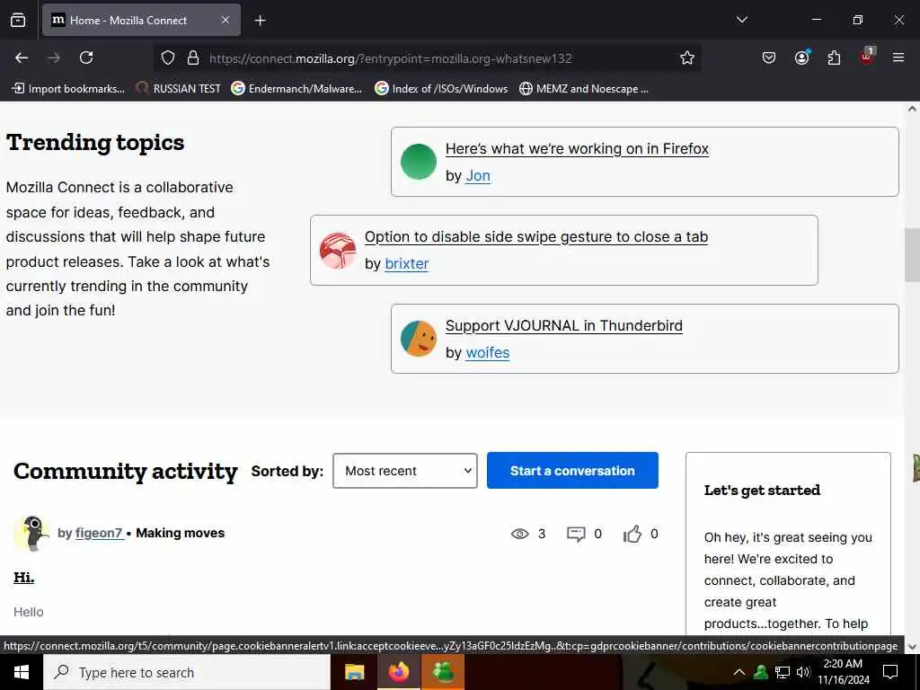Click scrollbar down arrow
The width and height of the screenshot is (920, 690).
(x=912, y=647)
